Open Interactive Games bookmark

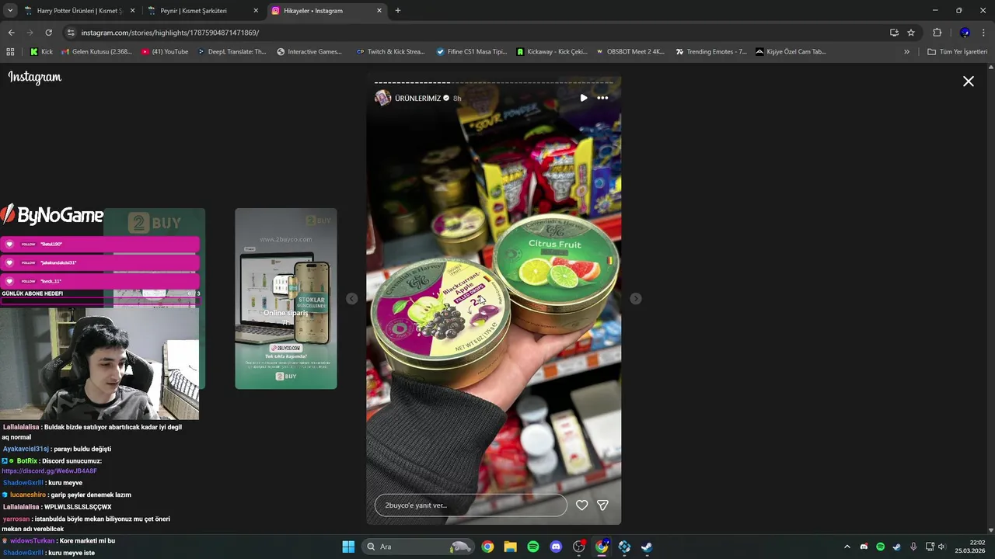pyautogui.click(x=309, y=52)
